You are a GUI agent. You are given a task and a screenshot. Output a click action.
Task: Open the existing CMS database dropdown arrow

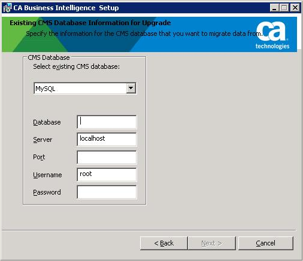coord(131,88)
